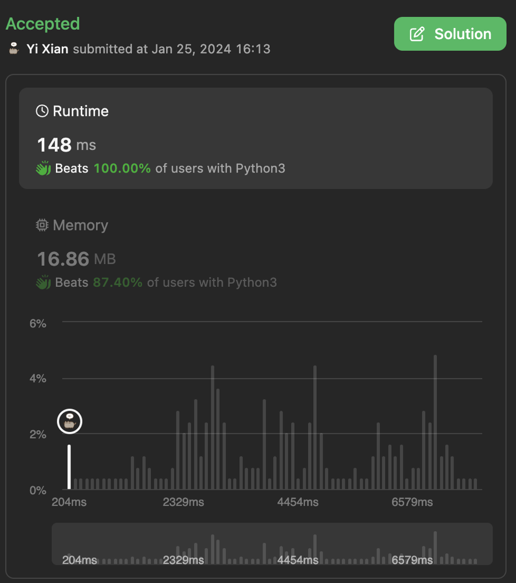
Task: Open the Yi Xian profile name link
Action: (x=47, y=49)
